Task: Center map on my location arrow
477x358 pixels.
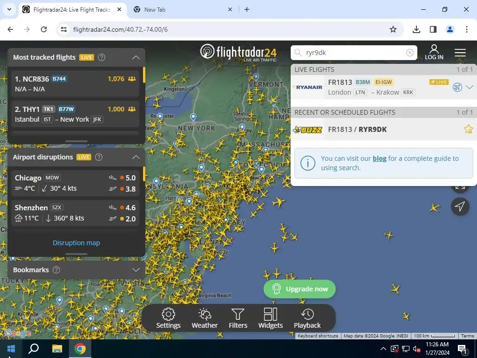Action: (x=460, y=207)
